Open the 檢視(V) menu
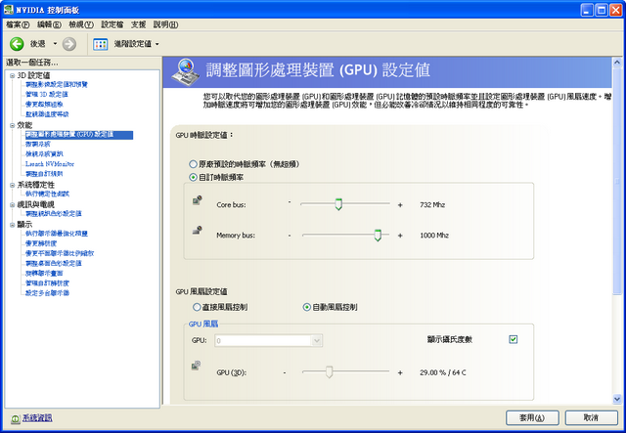 point(81,24)
